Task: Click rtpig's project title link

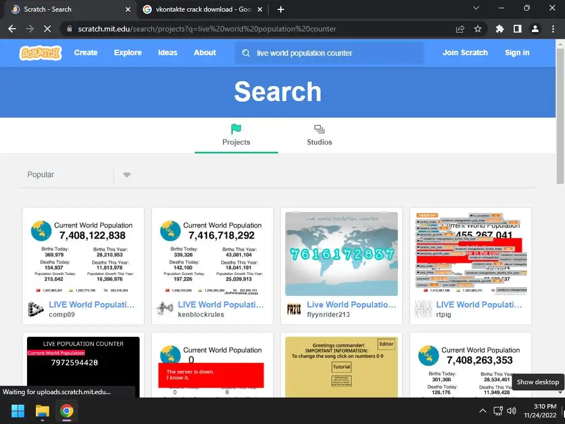Action: click(x=479, y=305)
